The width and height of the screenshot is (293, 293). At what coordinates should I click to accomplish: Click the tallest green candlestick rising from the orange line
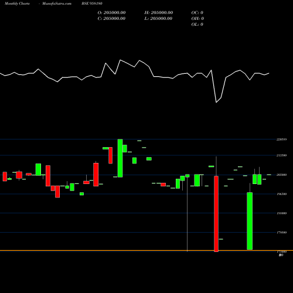click(x=250, y=221)
